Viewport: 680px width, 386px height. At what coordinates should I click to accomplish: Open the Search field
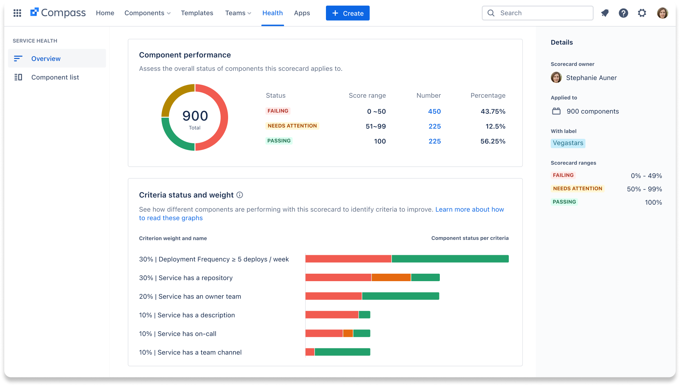pyautogui.click(x=537, y=13)
